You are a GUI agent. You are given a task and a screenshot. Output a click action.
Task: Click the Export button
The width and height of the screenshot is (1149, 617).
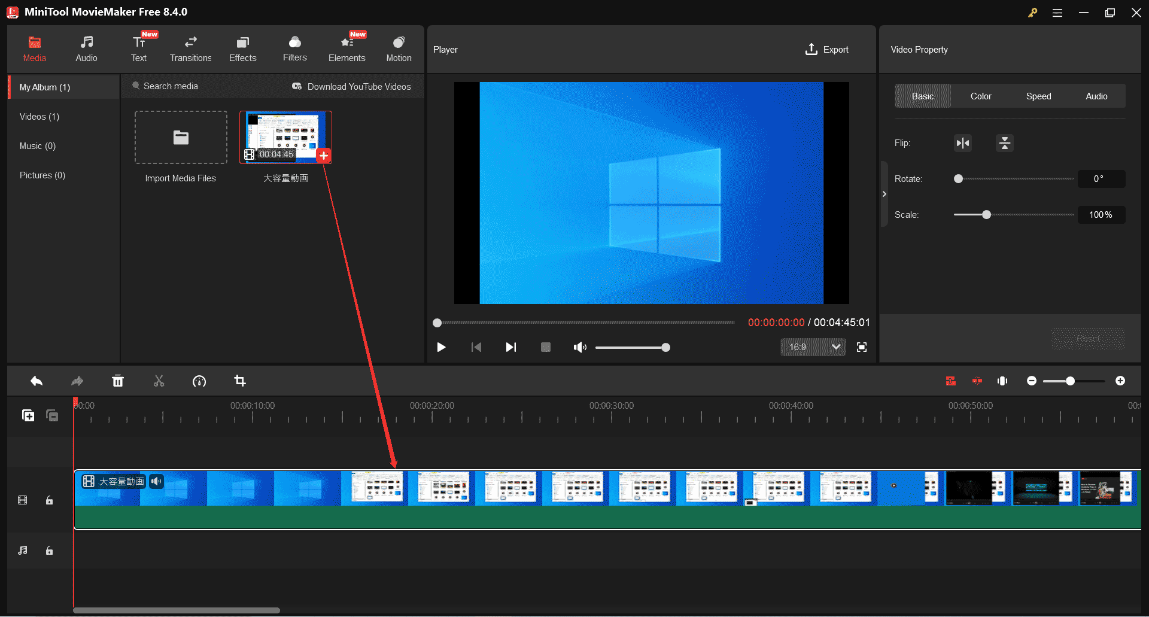point(827,49)
